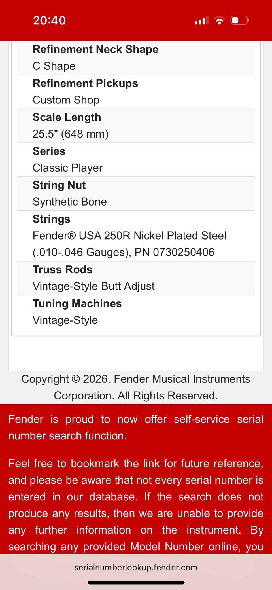Select the Scale Length 25.5" value

coord(71,134)
